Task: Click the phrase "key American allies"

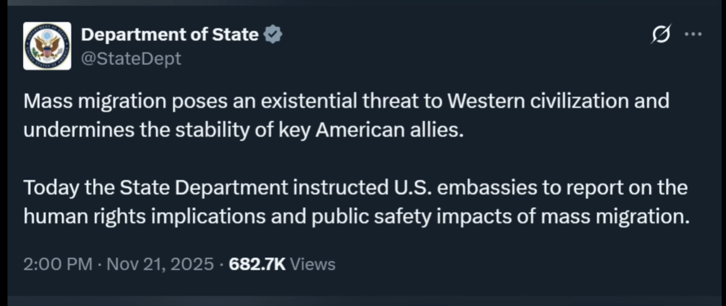Action: click(391, 131)
